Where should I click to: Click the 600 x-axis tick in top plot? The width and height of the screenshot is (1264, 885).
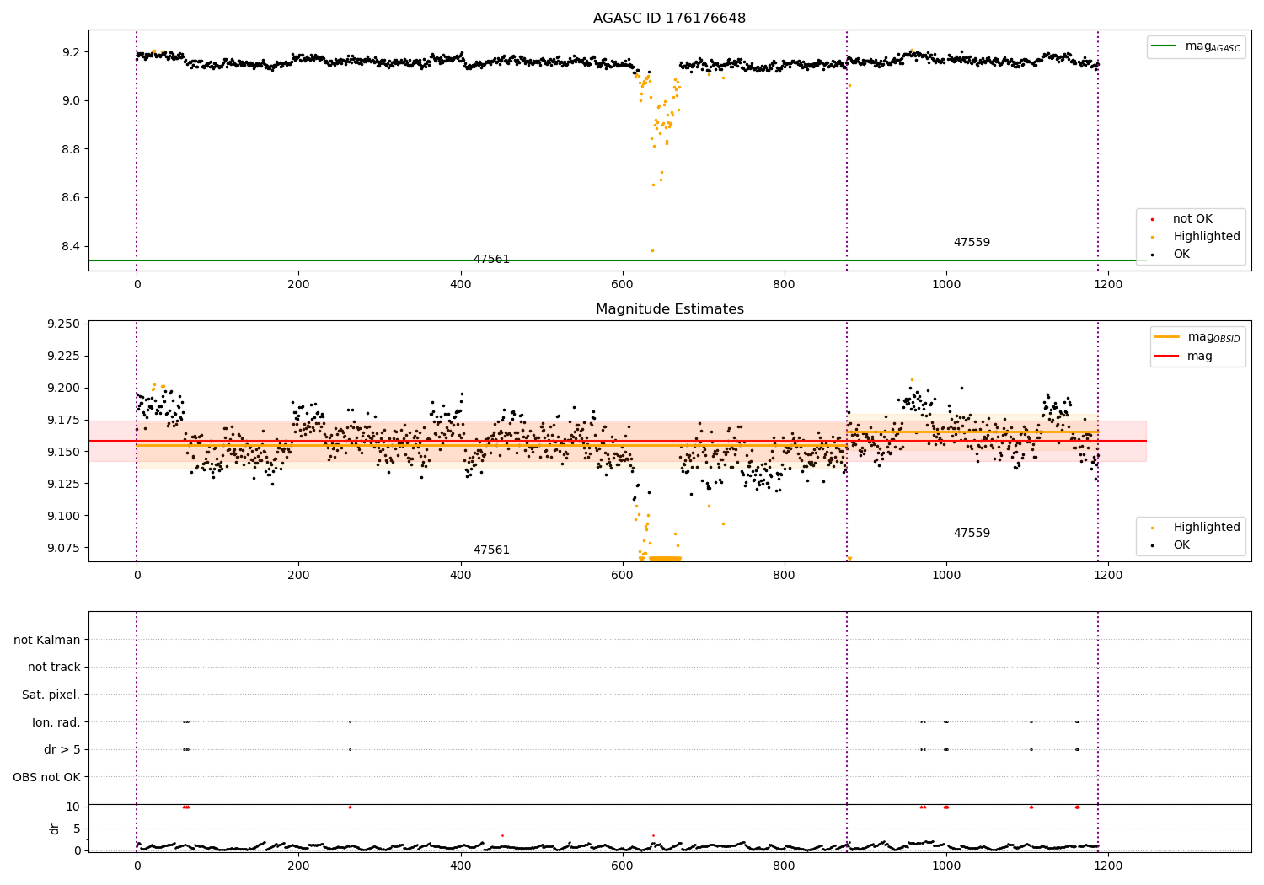[x=622, y=285]
